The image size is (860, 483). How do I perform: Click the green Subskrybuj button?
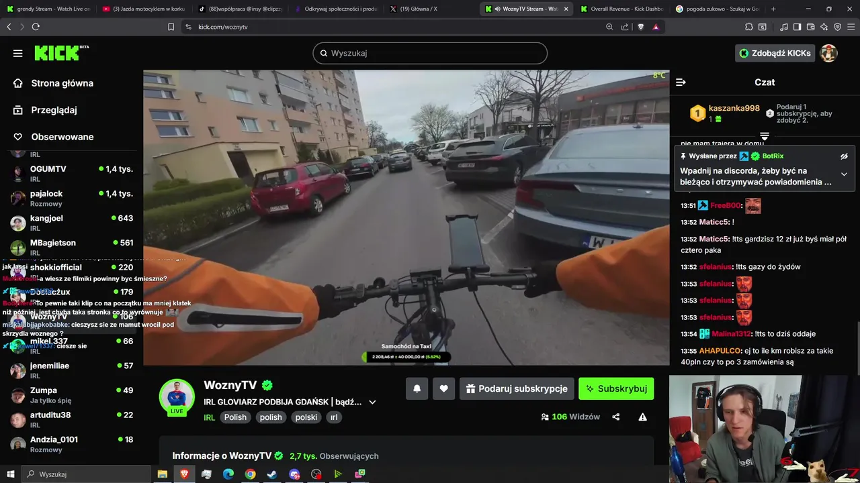tap(616, 388)
